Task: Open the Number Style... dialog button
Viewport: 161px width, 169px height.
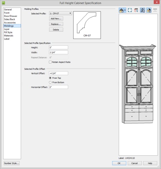Action: point(12,163)
